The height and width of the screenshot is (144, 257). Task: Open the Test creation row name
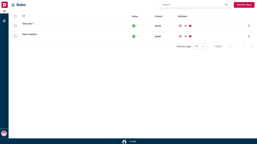pos(29,34)
